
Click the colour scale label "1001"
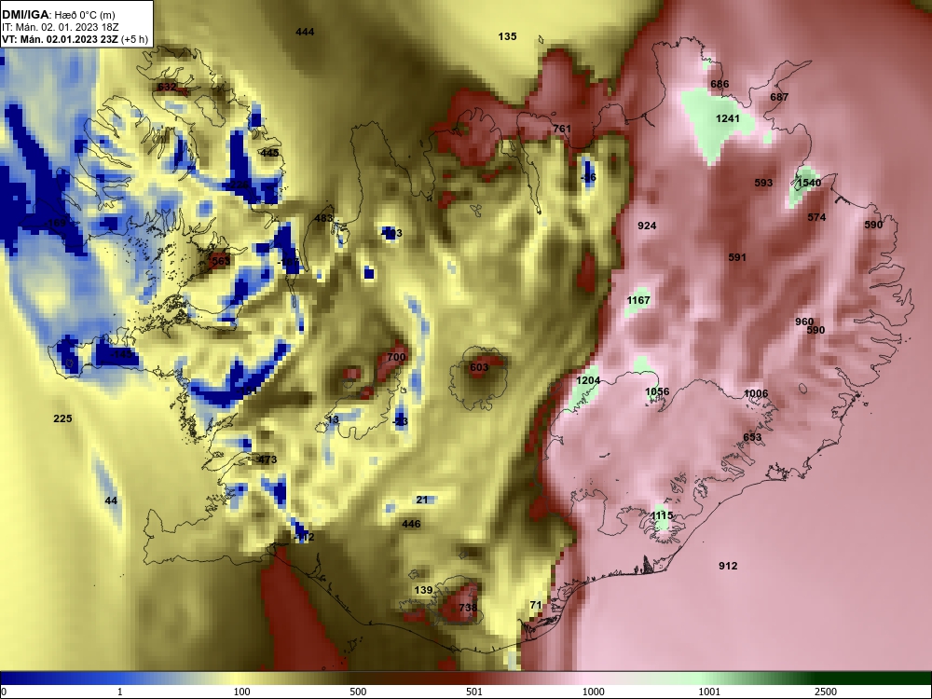[x=709, y=692]
